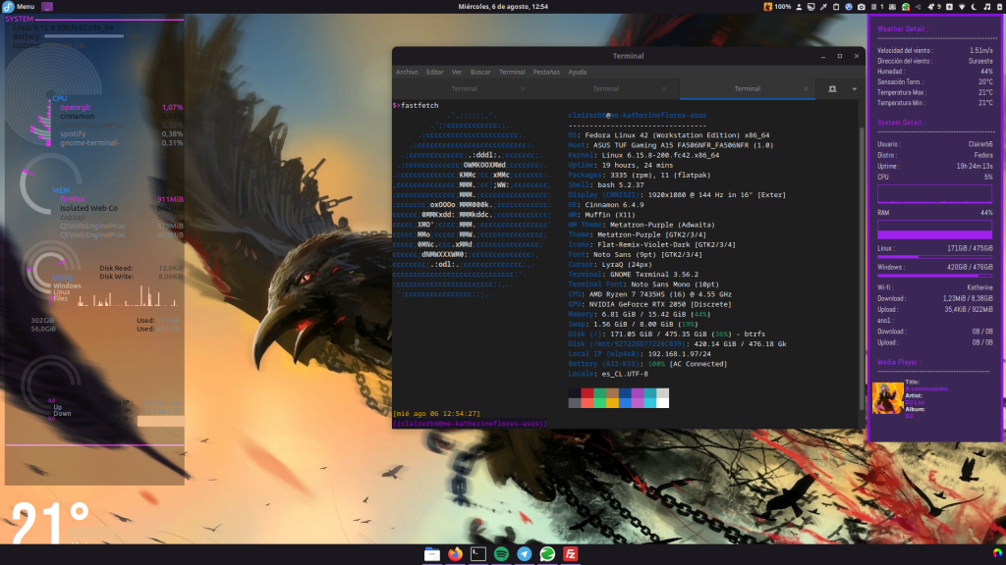Open the Files manager in the taskbar

(432, 554)
